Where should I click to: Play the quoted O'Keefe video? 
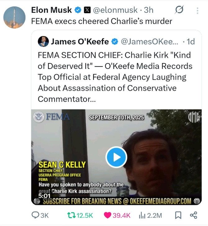coord(116,157)
